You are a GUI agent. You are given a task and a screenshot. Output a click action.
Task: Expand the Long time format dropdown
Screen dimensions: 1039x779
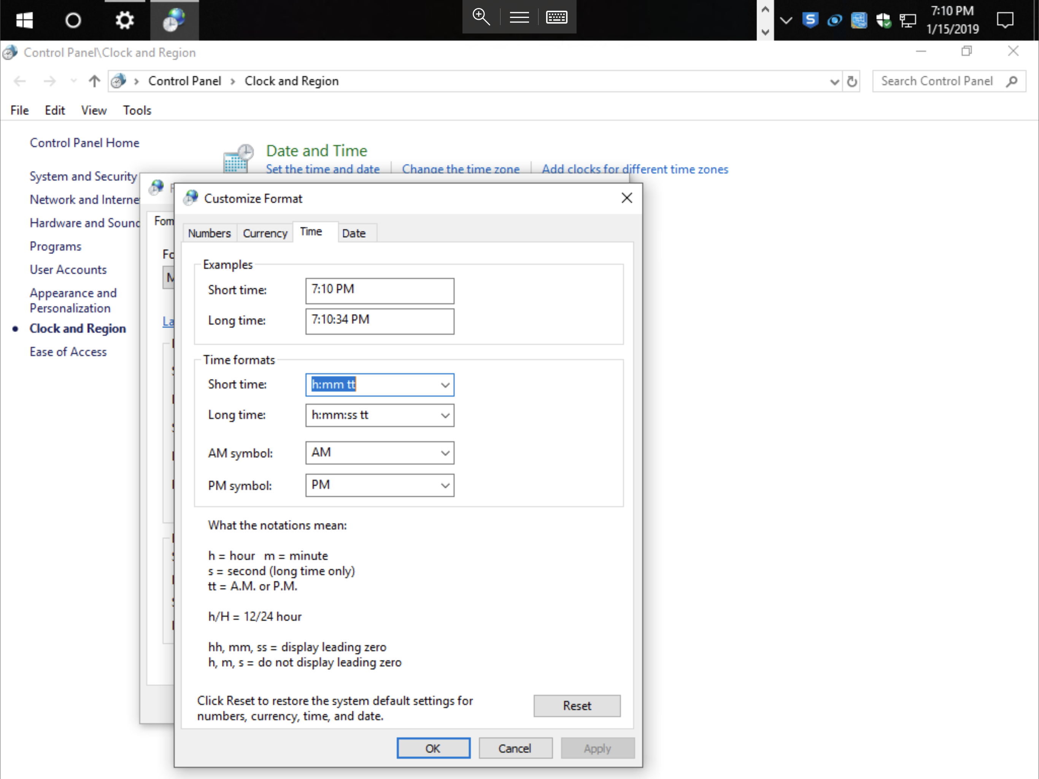(x=444, y=415)
